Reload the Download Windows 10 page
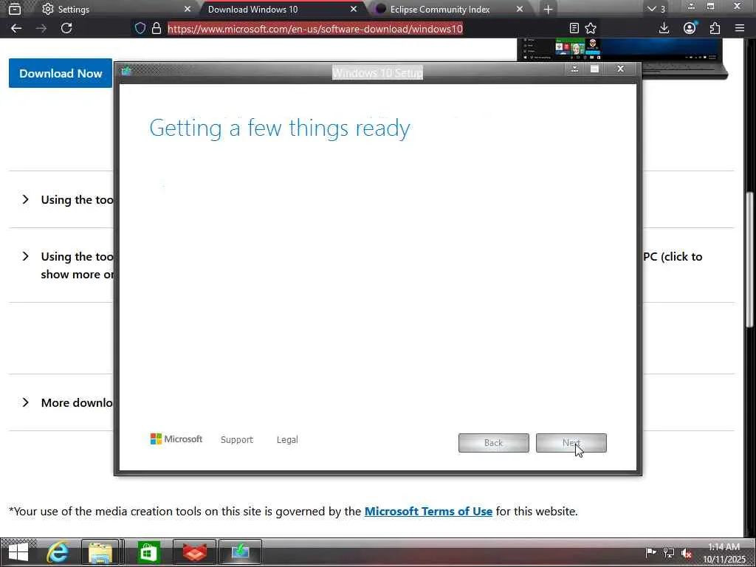Image resolution: width=756 pixels, height=567 pixels. (66, 28)
